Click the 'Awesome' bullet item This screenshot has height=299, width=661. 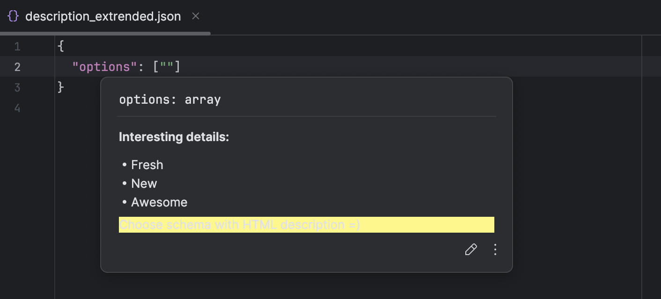pos(159,202)
